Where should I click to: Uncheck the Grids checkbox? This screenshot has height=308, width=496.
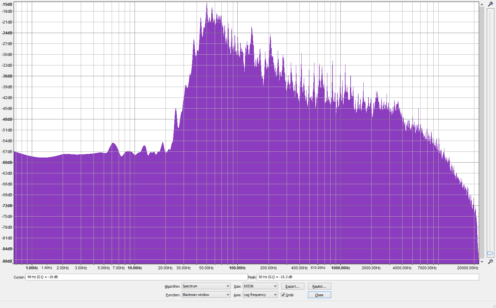pyautogui.click(x=283, y=295)
